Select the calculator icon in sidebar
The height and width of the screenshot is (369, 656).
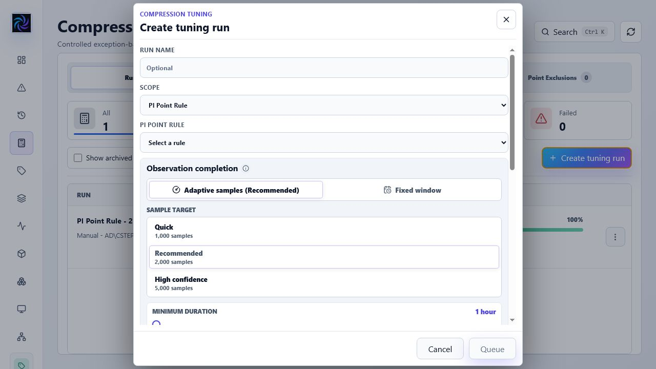[22, 143]
